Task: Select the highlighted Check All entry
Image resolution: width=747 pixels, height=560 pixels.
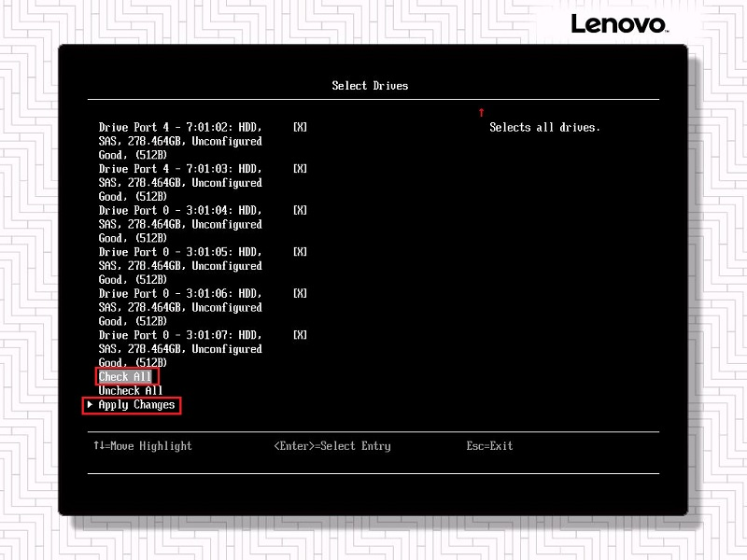Action: 125,376
